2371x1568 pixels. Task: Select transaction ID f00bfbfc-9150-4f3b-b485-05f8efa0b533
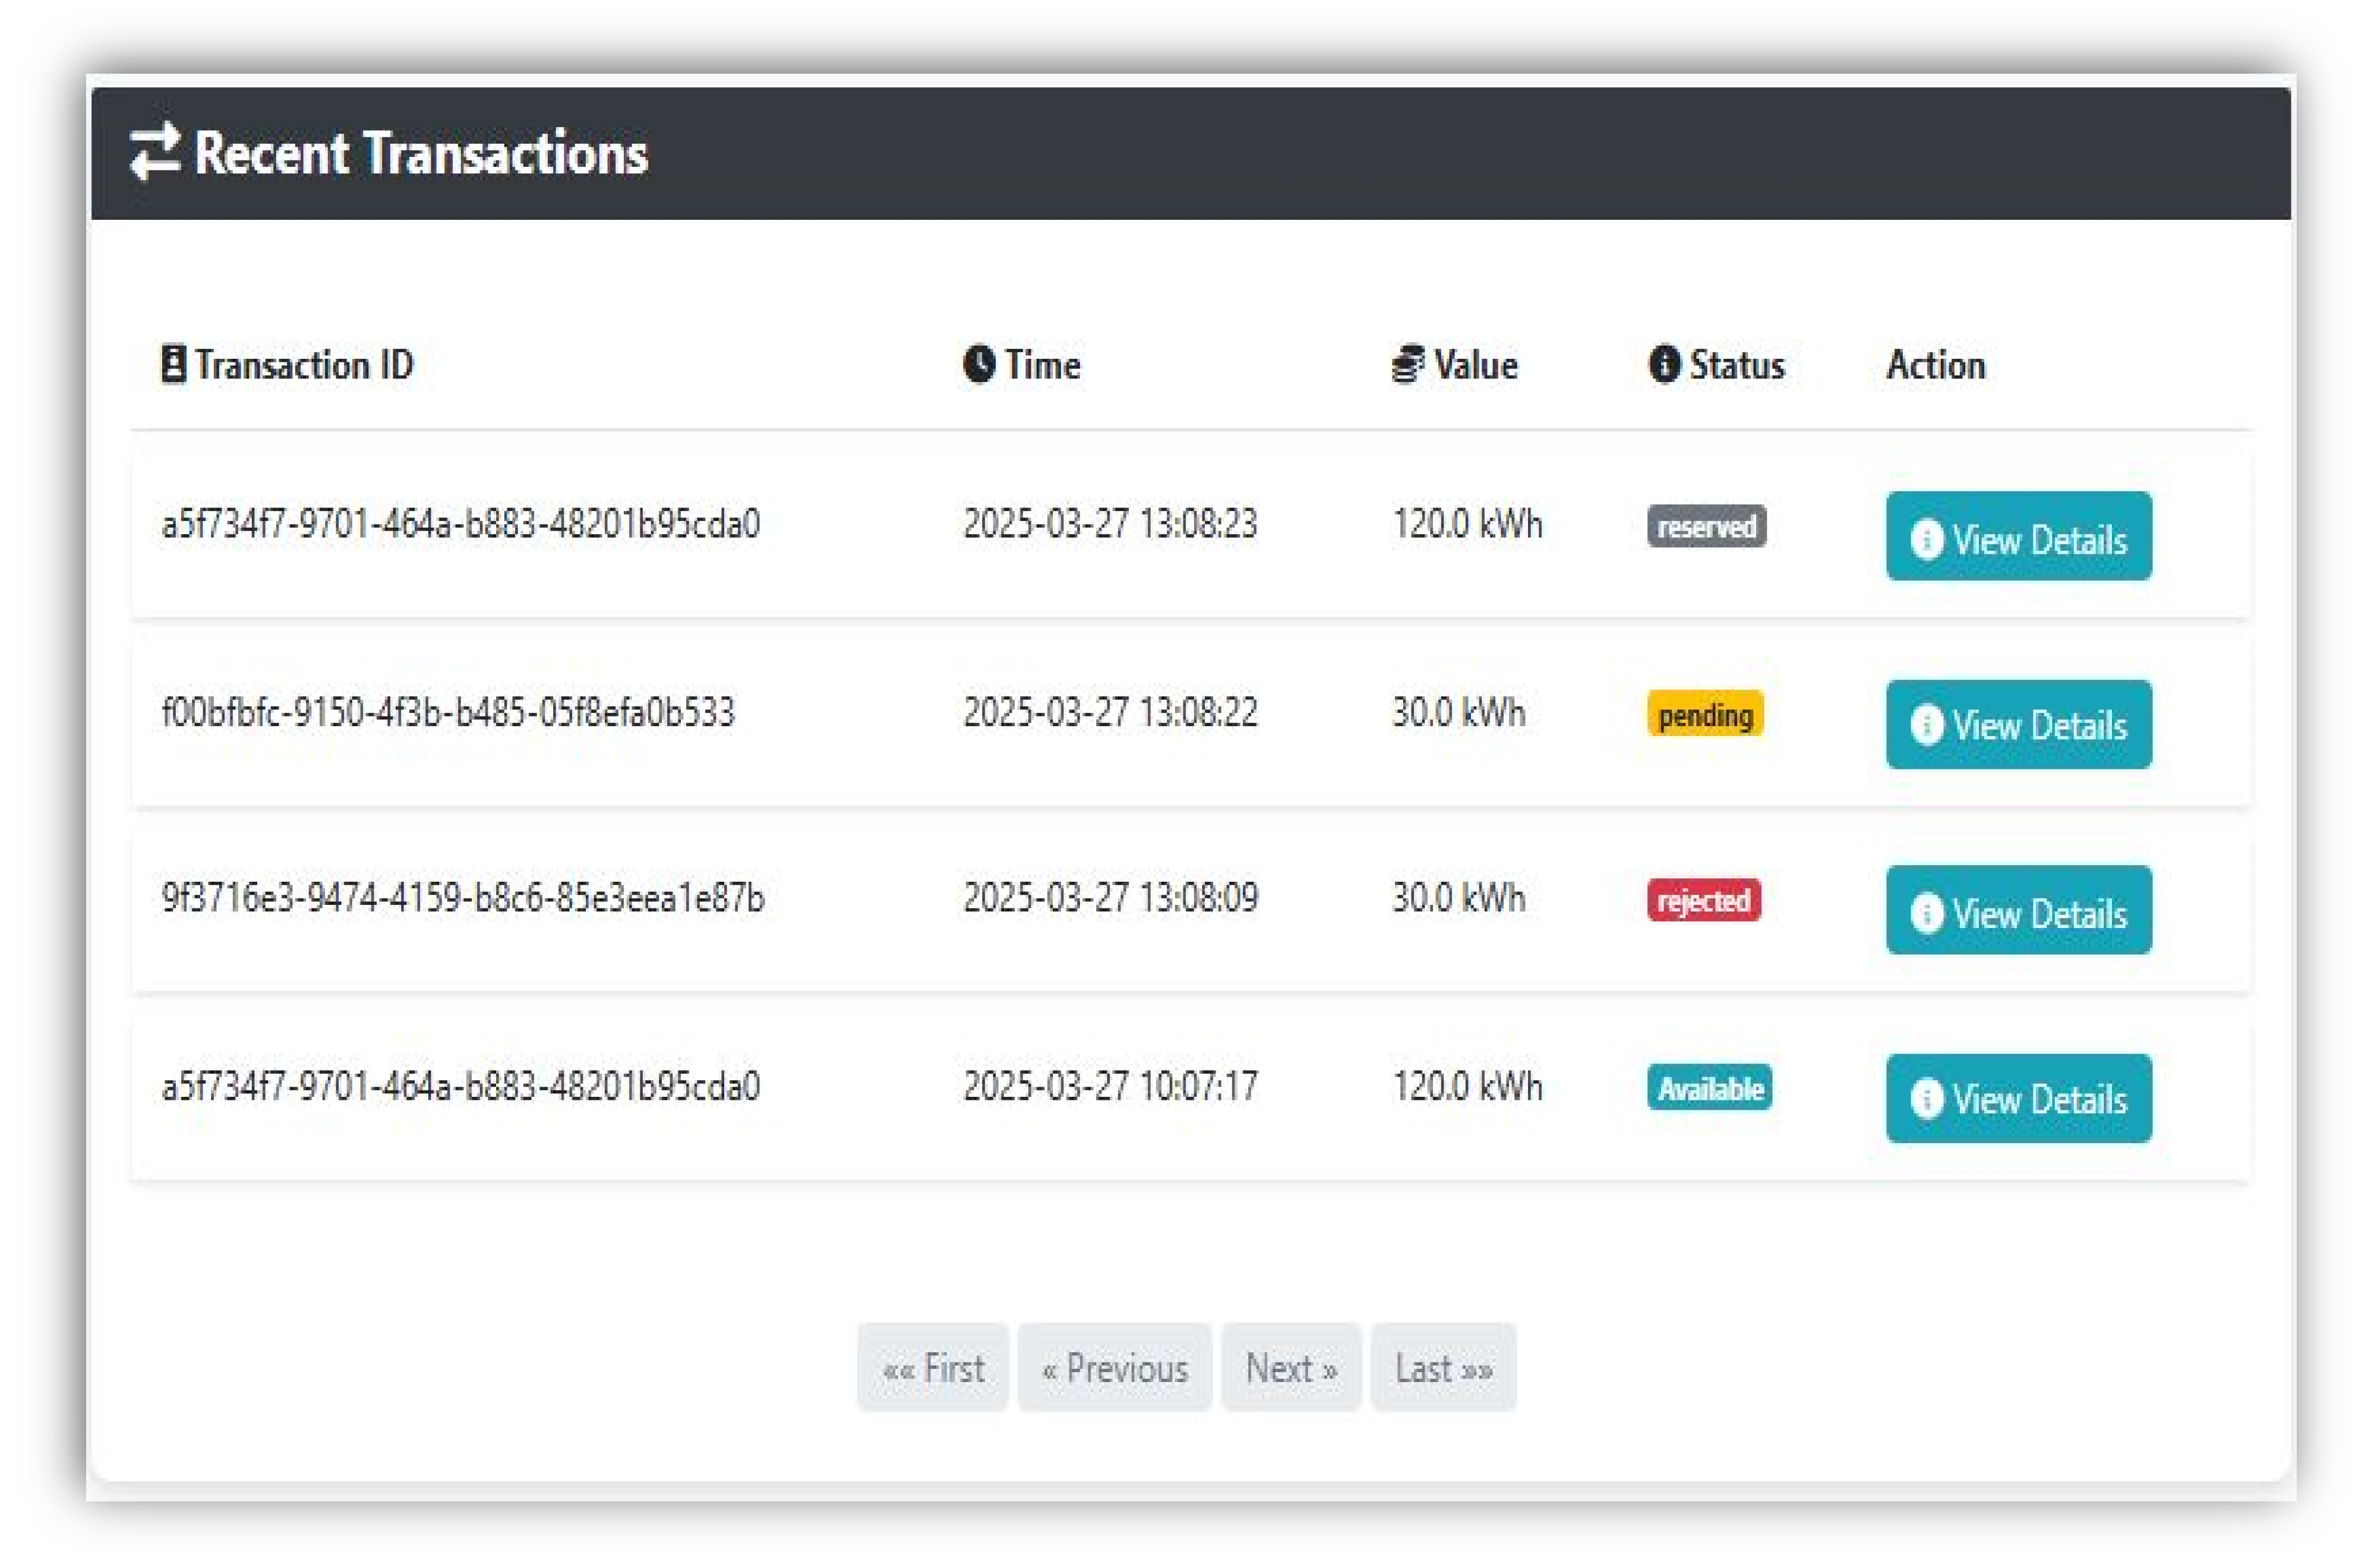pos(448,712)
